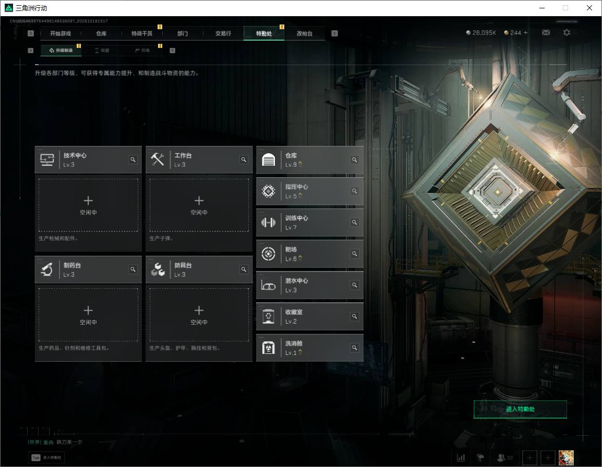The height and width of the screenshot is (467, 602).
Task: Click the 潜水中心 diving mask icon
Action: point(268,286)
